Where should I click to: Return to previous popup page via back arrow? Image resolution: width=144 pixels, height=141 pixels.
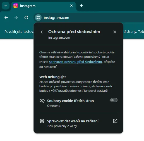[42, 32]
